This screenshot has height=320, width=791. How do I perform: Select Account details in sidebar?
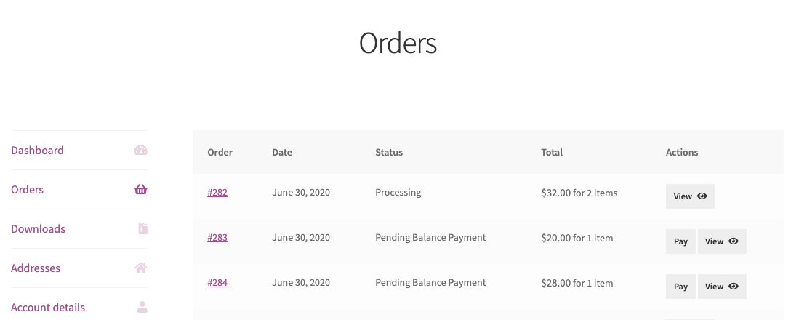click(x=48, y=308)
